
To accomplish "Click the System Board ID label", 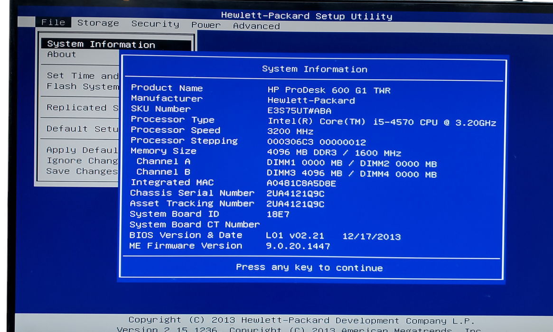I will (174, 214).
